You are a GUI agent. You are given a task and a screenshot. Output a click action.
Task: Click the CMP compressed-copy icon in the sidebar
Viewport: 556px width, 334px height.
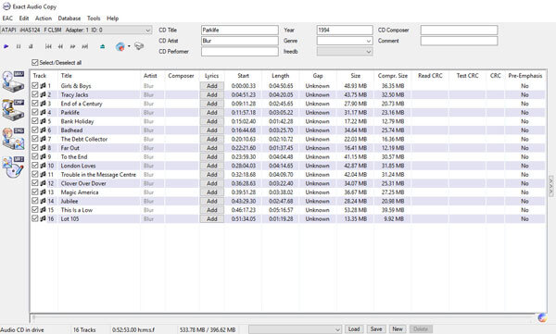coord(13,110)
